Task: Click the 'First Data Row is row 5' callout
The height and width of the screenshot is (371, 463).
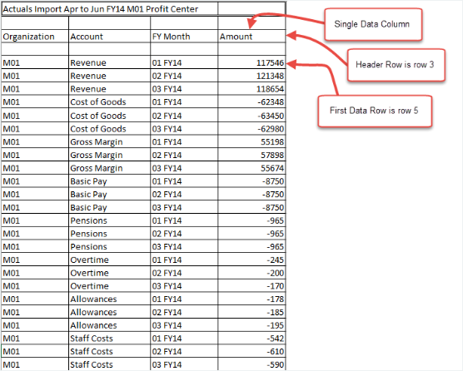Action: point(375,111)
